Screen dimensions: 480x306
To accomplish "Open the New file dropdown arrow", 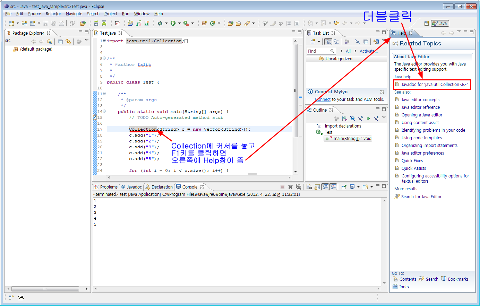I will click(x=18, y=23).
